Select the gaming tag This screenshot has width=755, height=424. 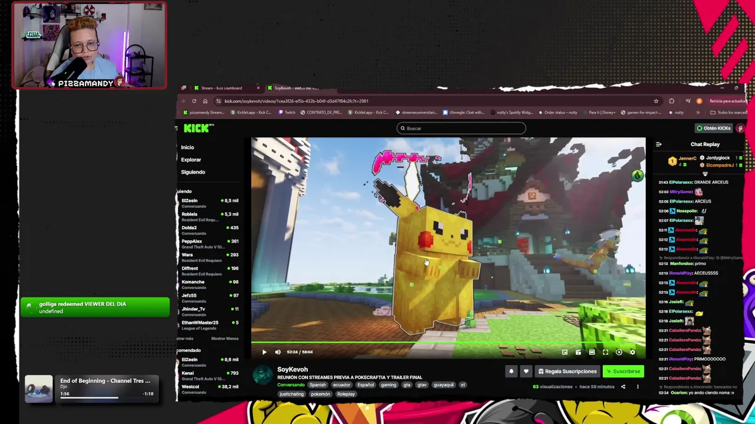[x=388, y=385]
